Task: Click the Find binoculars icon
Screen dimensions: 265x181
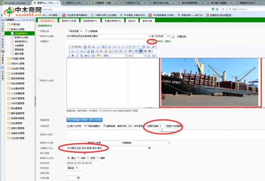Action: (144, 47)
